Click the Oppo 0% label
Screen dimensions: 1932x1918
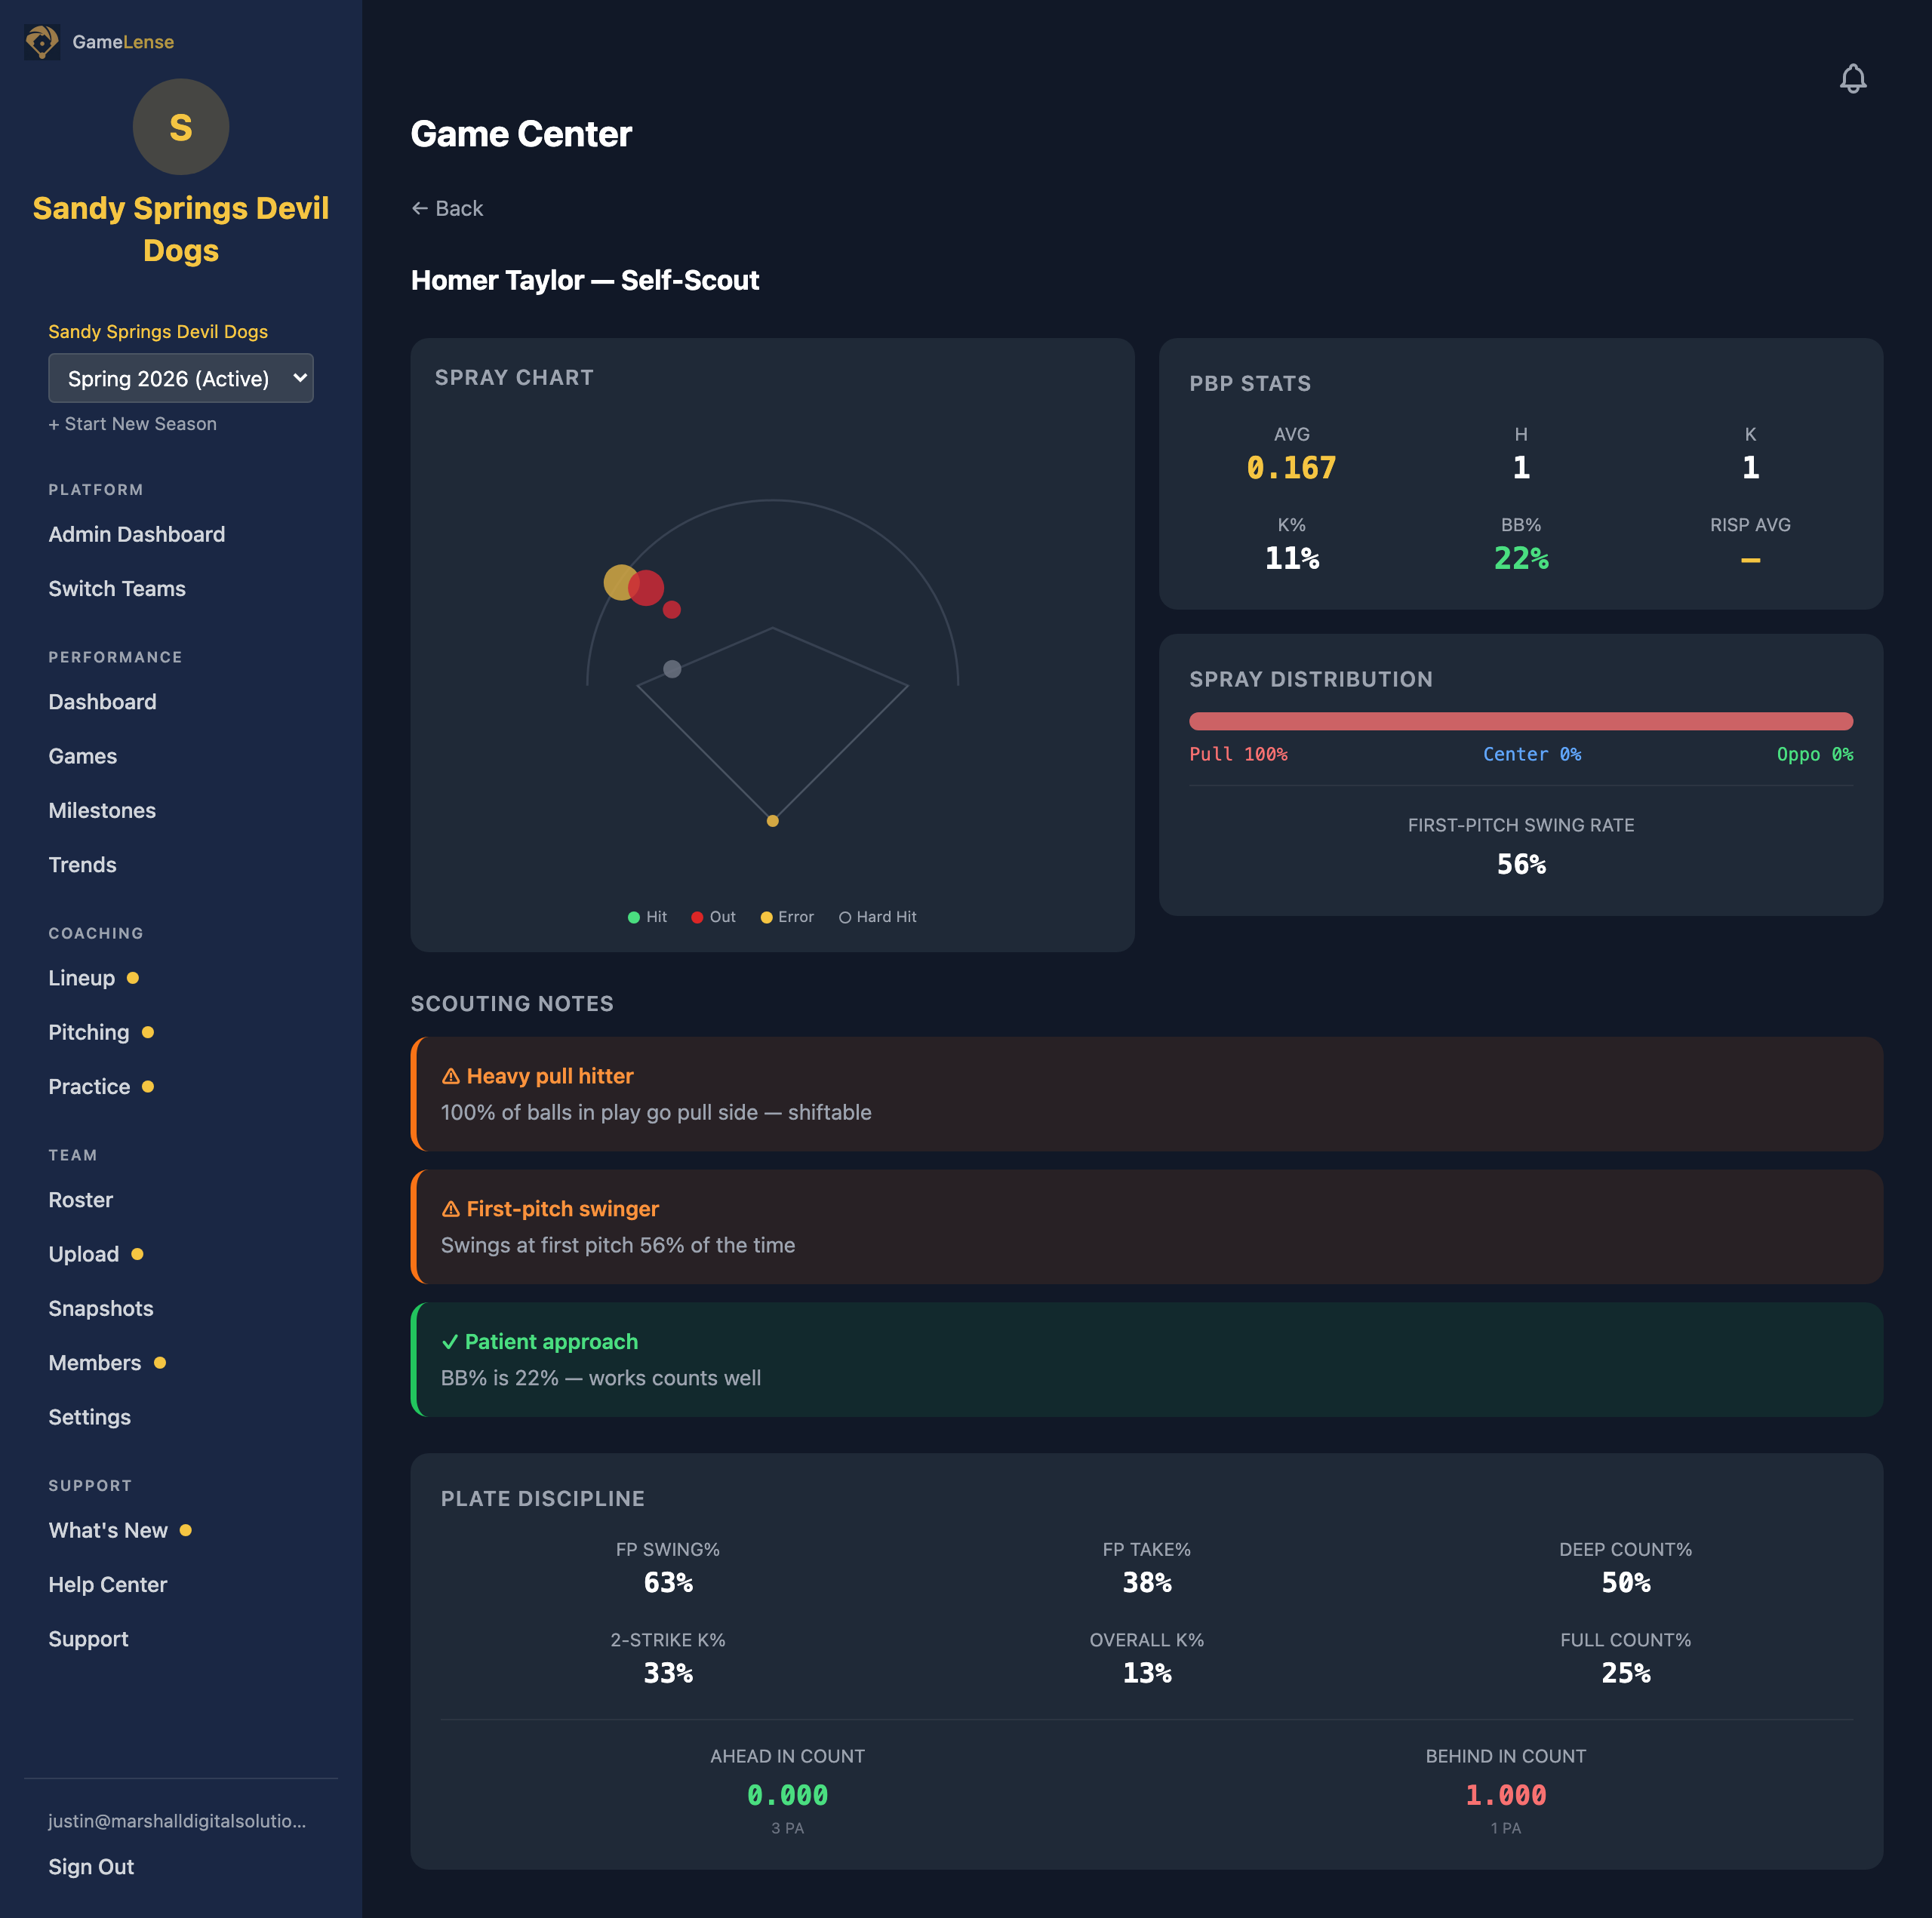1815,754
